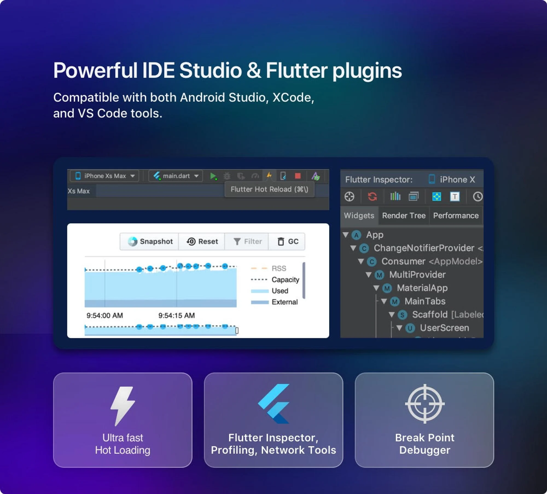
Task: Click the Debug bug icon
Action: pyautogui.click(x=227, y=176)
